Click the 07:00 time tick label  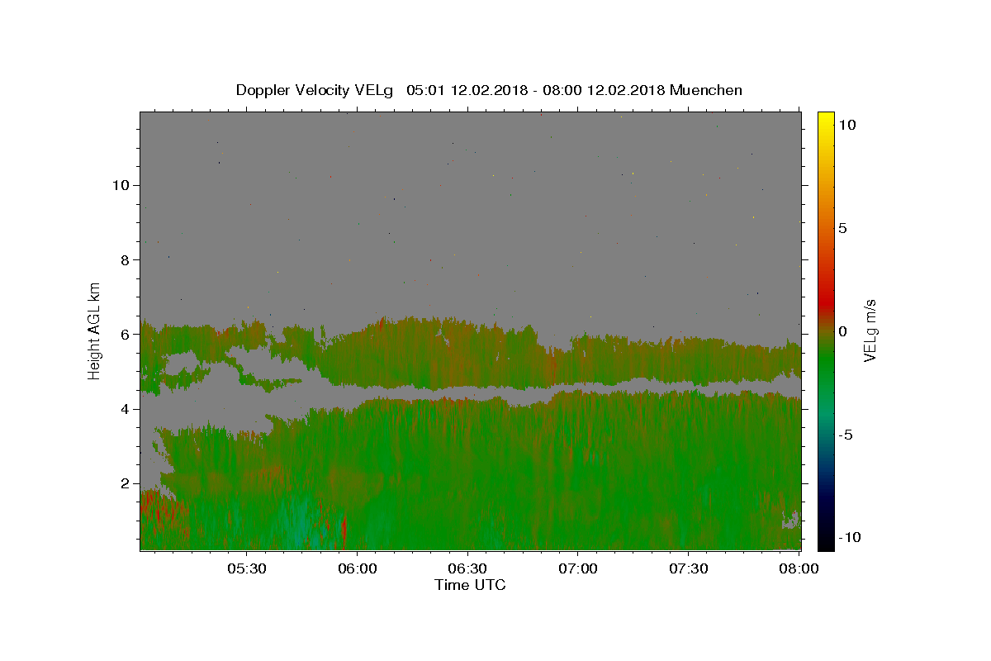[578, 569]
